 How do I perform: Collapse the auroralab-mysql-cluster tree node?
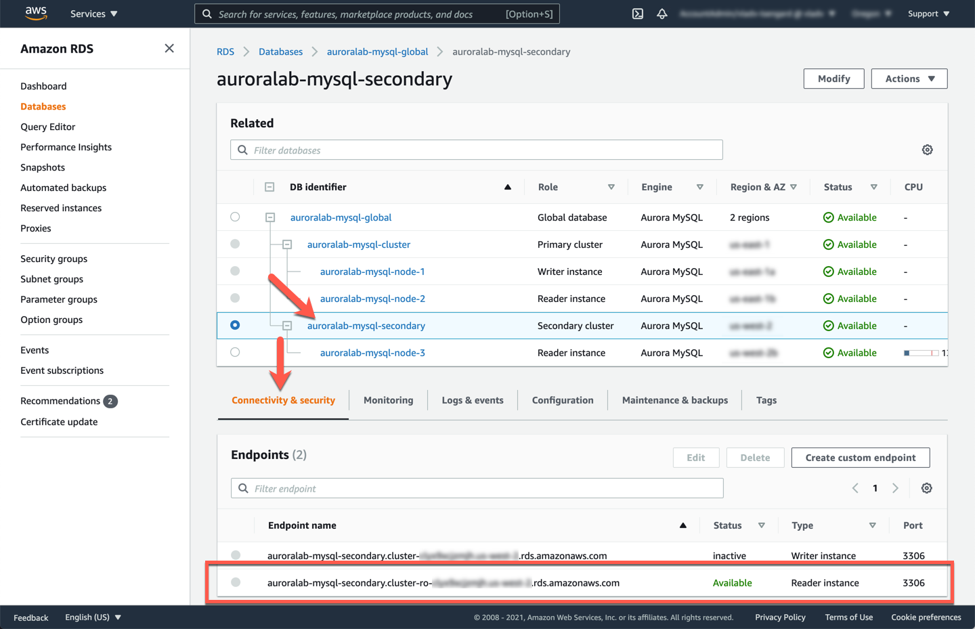(x=286, y=244)
